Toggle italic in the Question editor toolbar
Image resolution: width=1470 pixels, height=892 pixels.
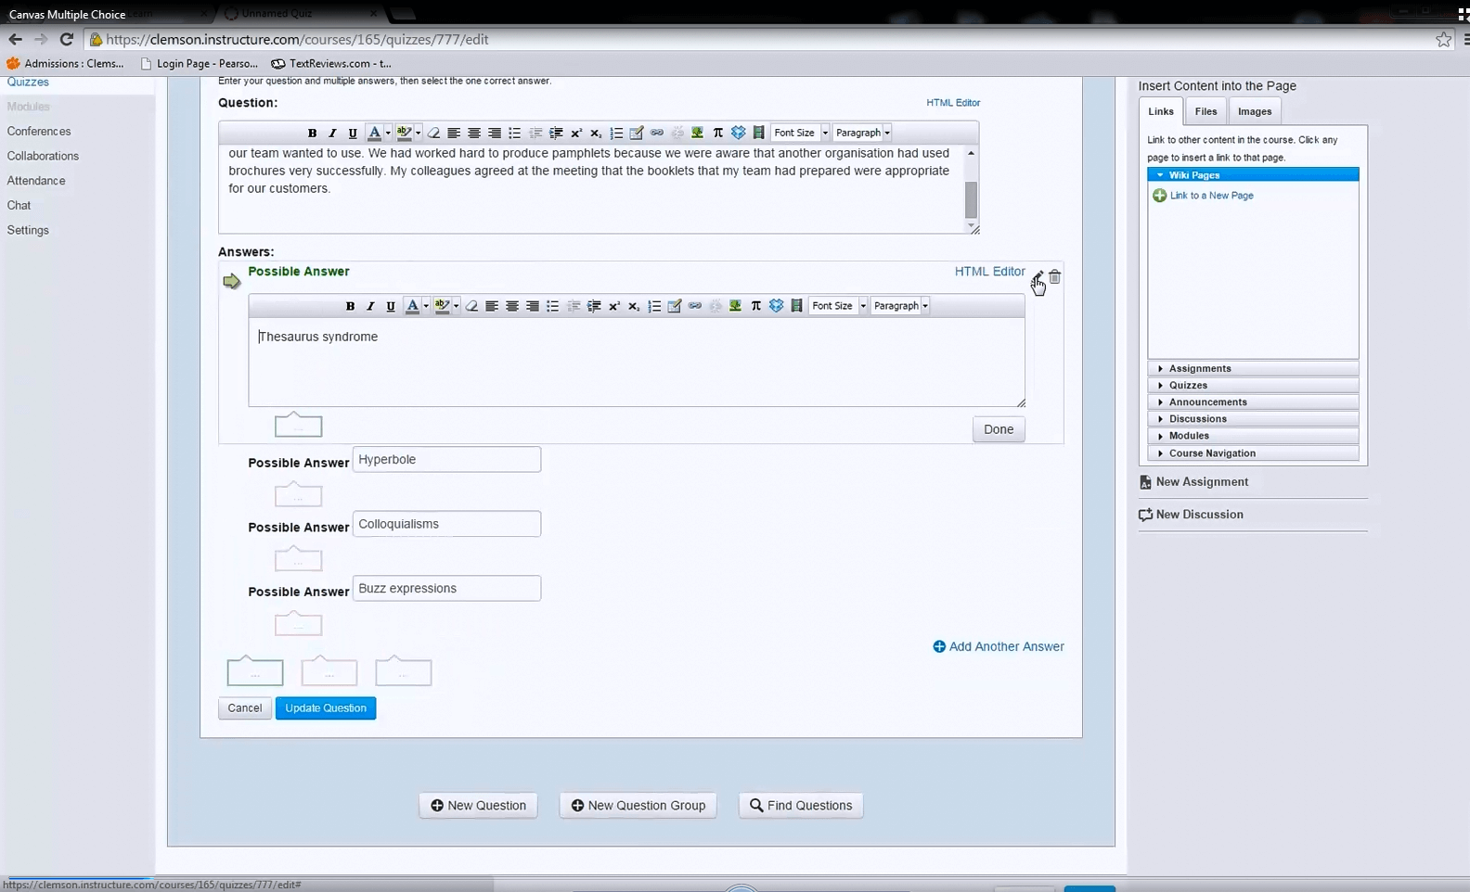tap(332, 133)
